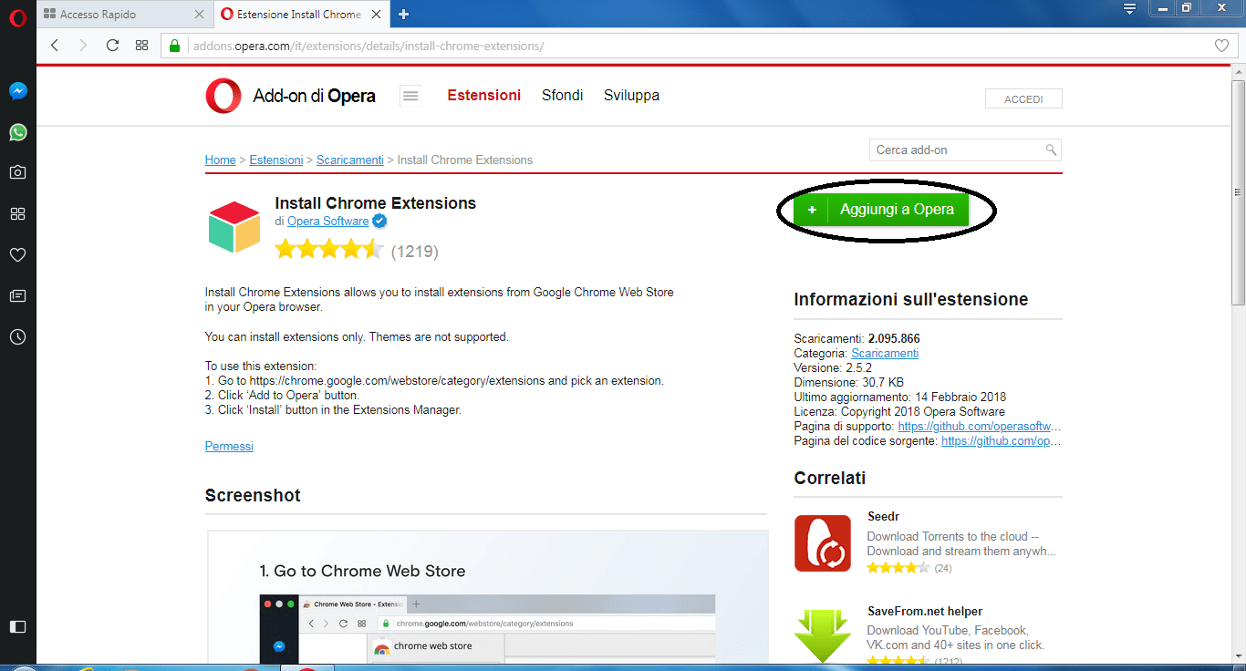Image resolution: width=1246 pixels, height=671 pixels.
Task: Click the verified author badge
Action: (x=379, y=221)
